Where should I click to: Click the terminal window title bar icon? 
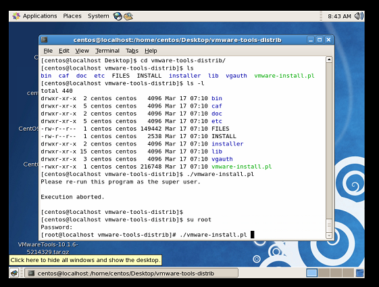pyautogui.click(x=44, y=39)
